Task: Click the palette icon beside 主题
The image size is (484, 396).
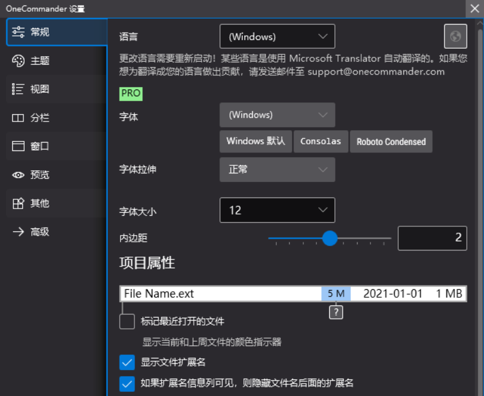Action: tap(18, 60)
